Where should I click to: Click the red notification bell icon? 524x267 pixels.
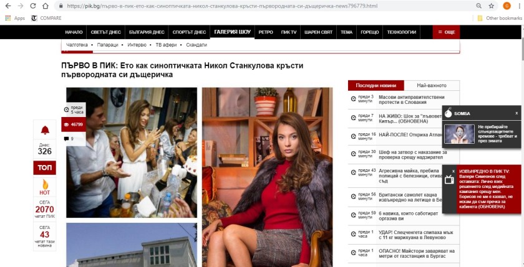point(45,130)
